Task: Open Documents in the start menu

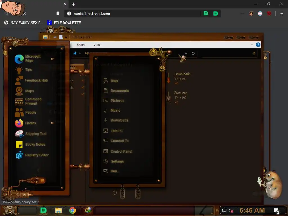Action: (x=116, y=91)
